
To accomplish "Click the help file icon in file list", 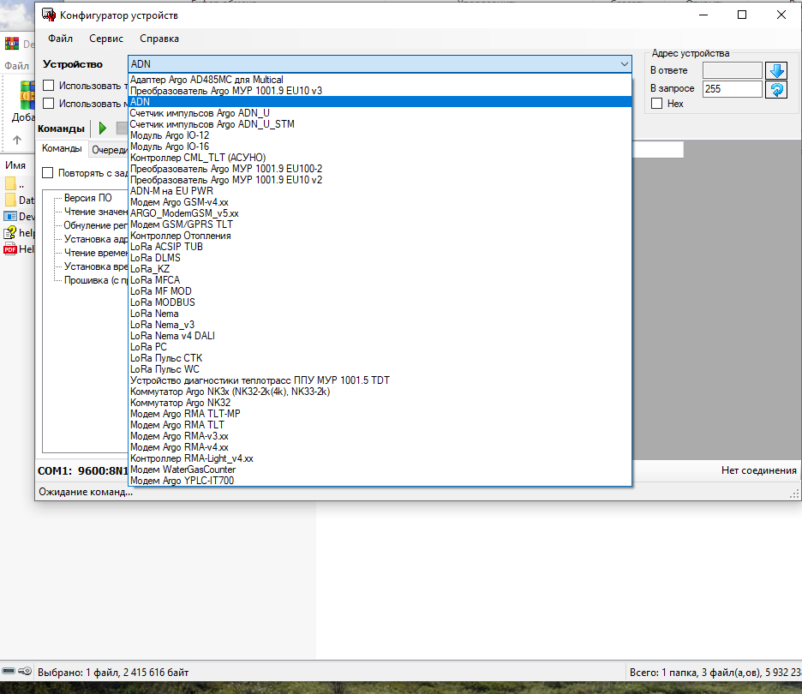I will click(10, 233).
